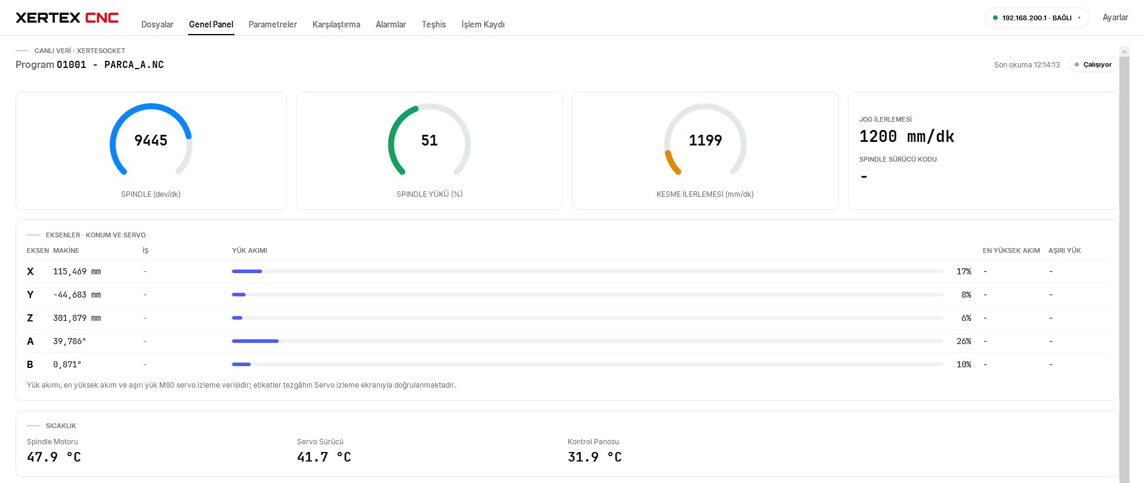The height and width of the screenshot is (483, 1145).
Task: Click the green connection status dot
Action: (x=995, y=18)
